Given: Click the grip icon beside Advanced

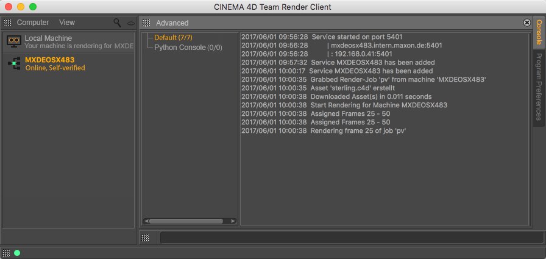Looking at the screenshot, I should pos(147,23).
